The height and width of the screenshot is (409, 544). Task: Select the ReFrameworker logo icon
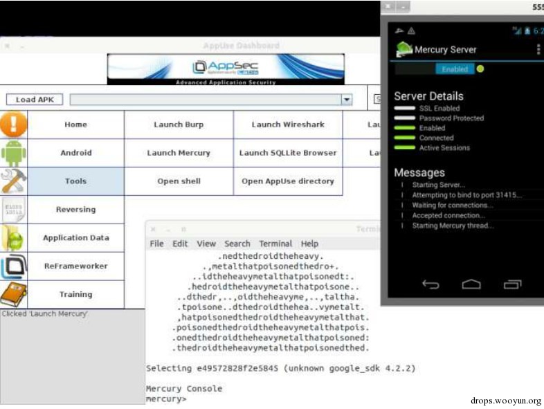point(14,266)
